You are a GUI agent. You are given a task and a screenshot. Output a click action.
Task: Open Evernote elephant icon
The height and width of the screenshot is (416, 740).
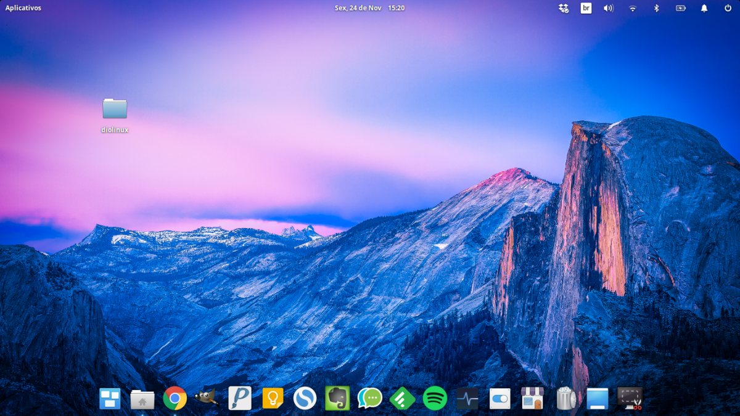[x=337, y=399]
